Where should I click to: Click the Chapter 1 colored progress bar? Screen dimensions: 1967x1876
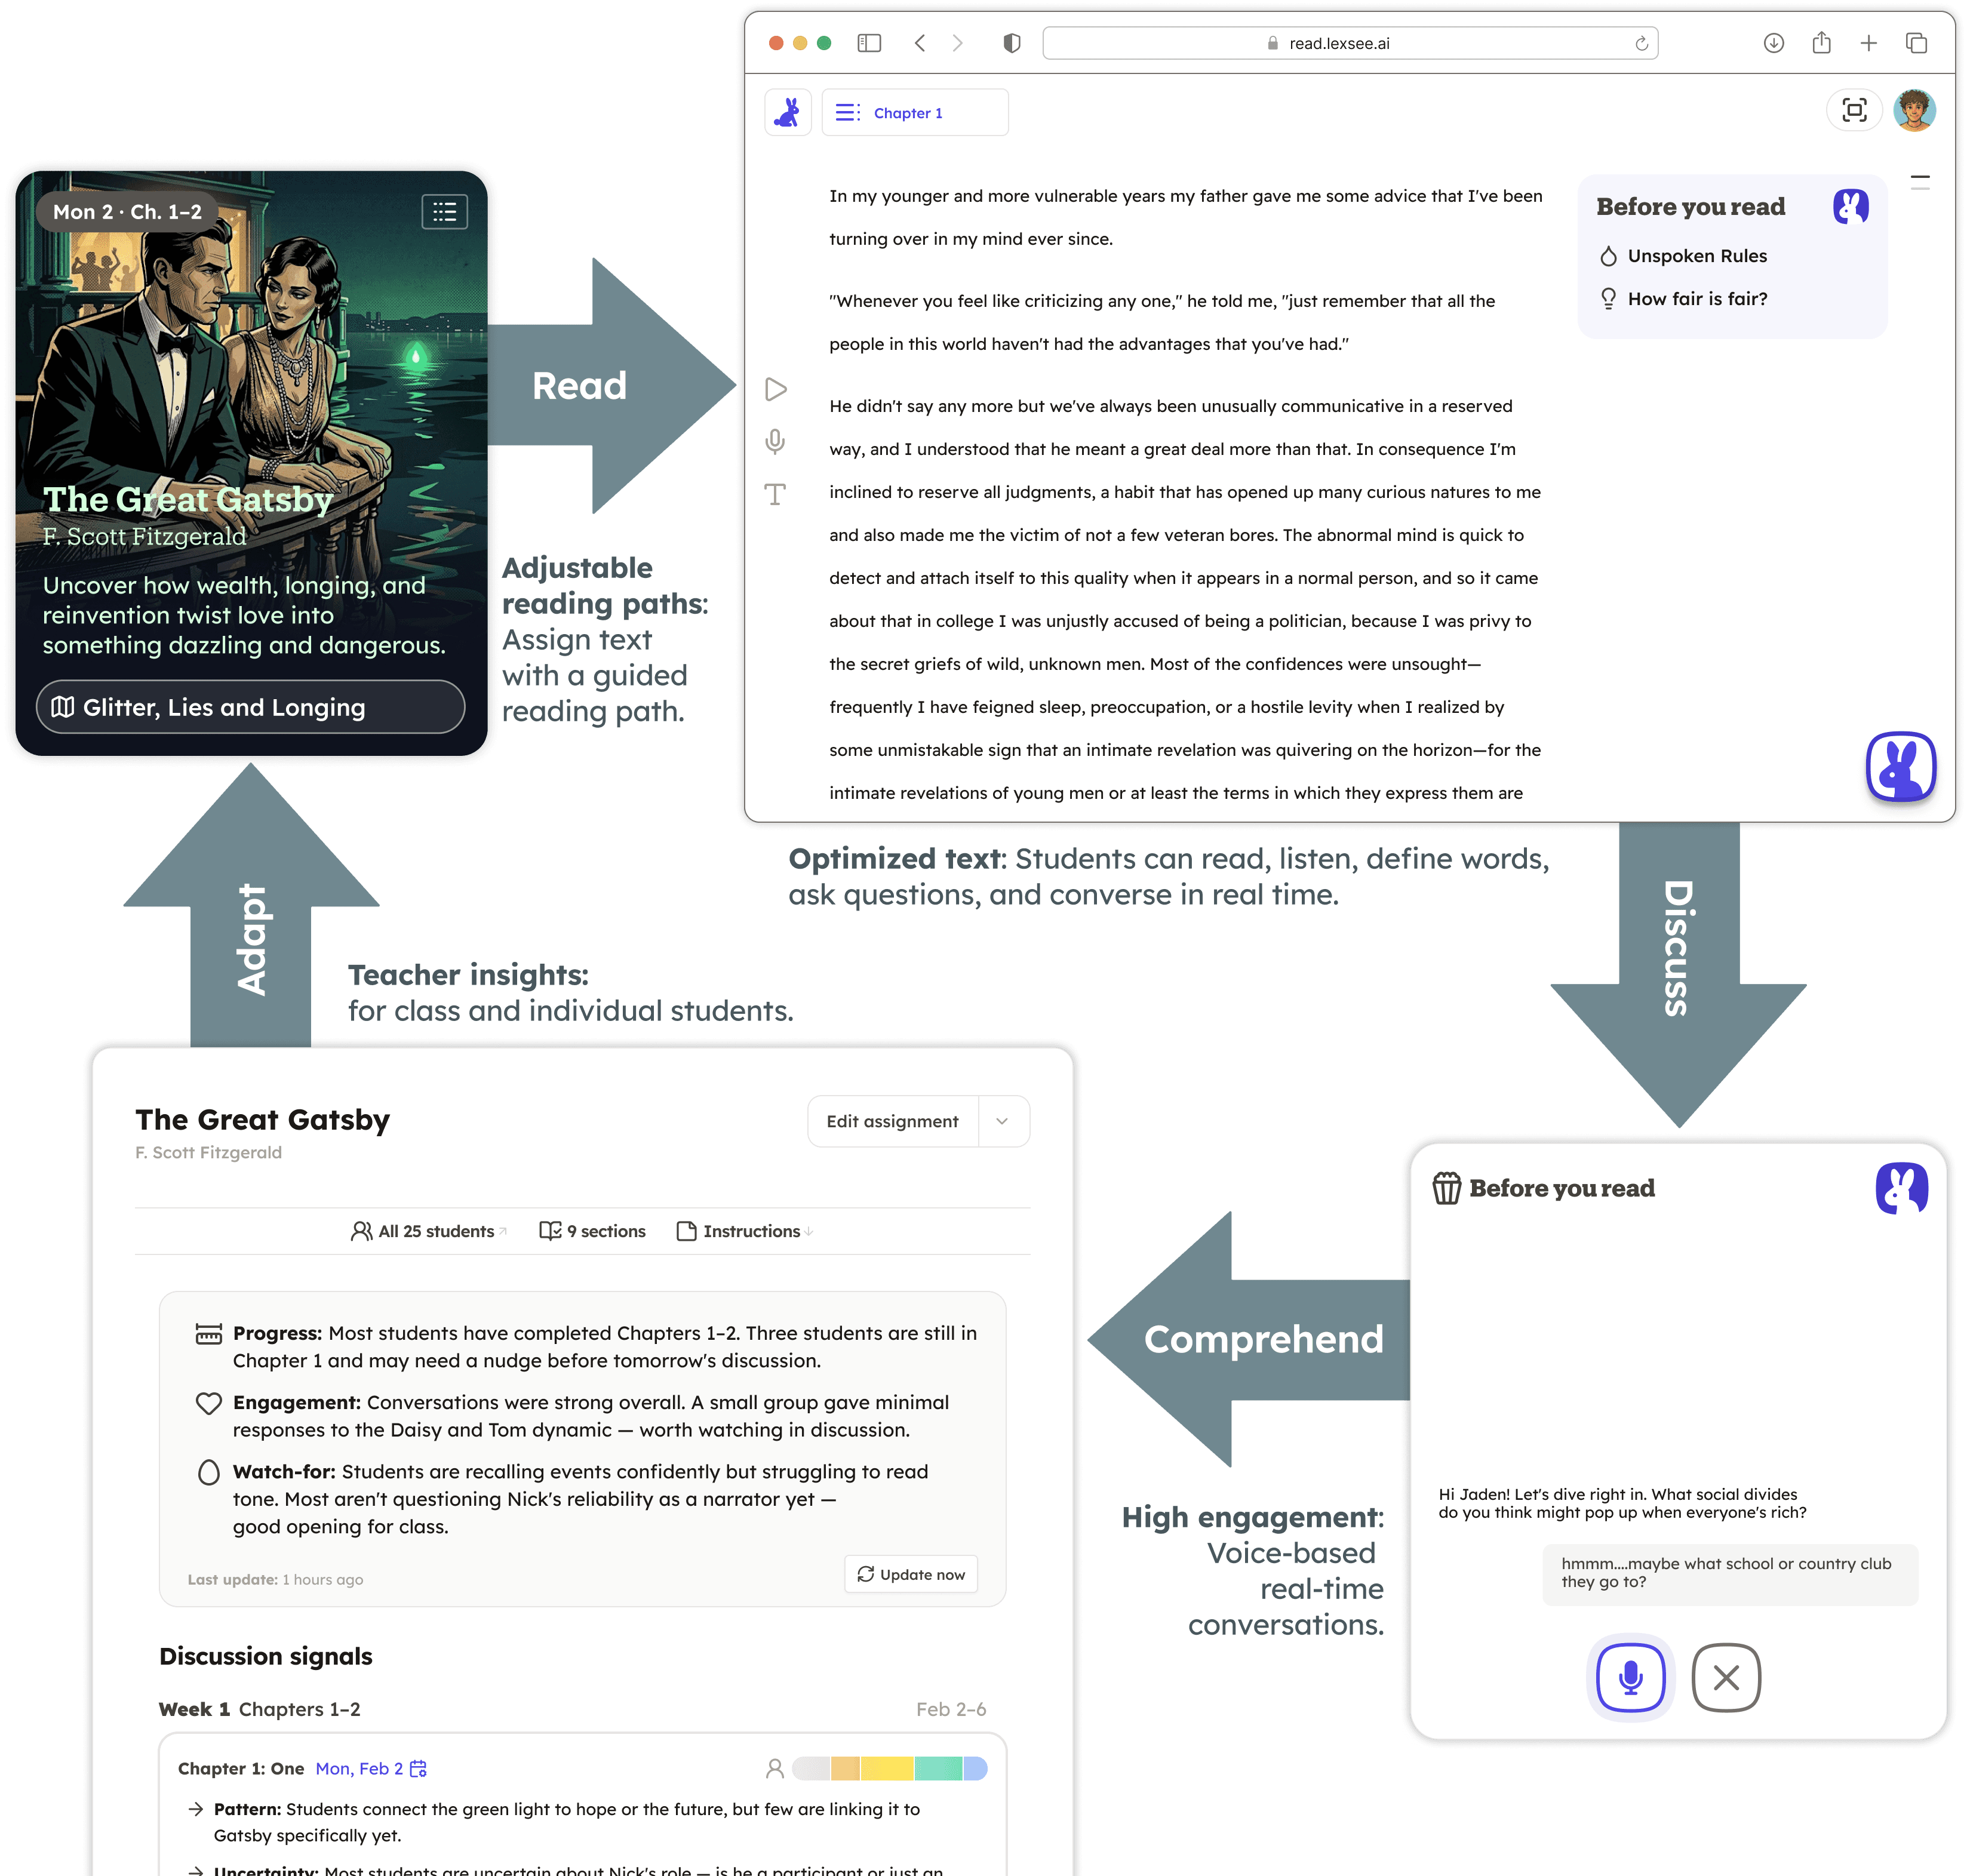coord(889,1768)
